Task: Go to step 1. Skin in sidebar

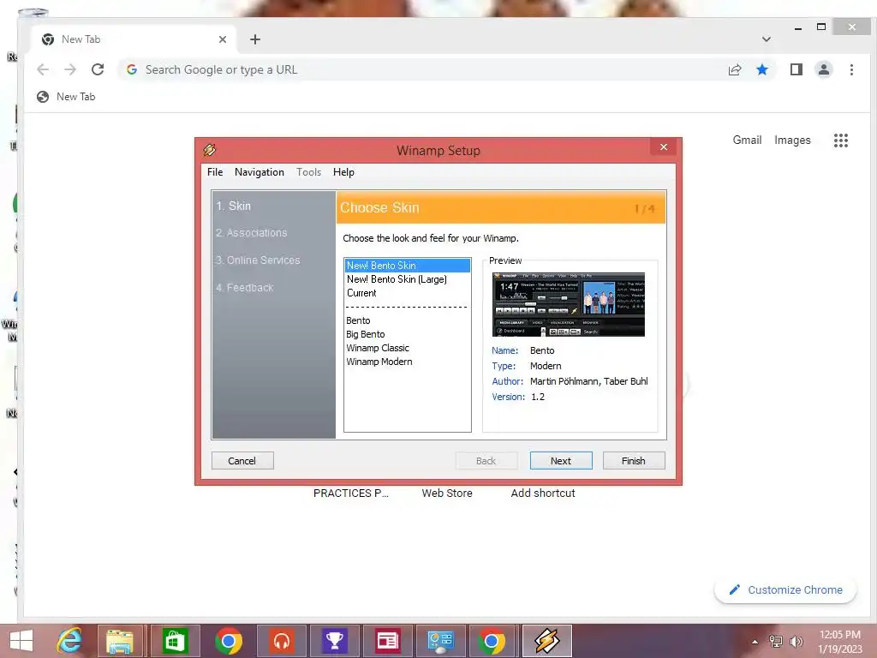Action: [x=234, y=206]
